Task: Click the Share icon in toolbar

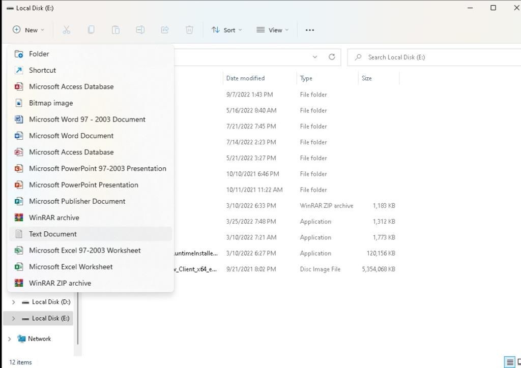Action: click(165, 30)
